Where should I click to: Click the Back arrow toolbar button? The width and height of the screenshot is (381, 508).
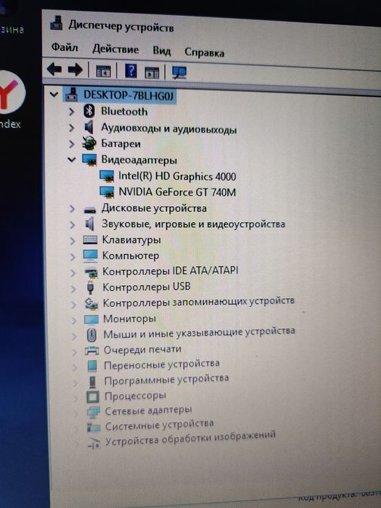(54, 70)
